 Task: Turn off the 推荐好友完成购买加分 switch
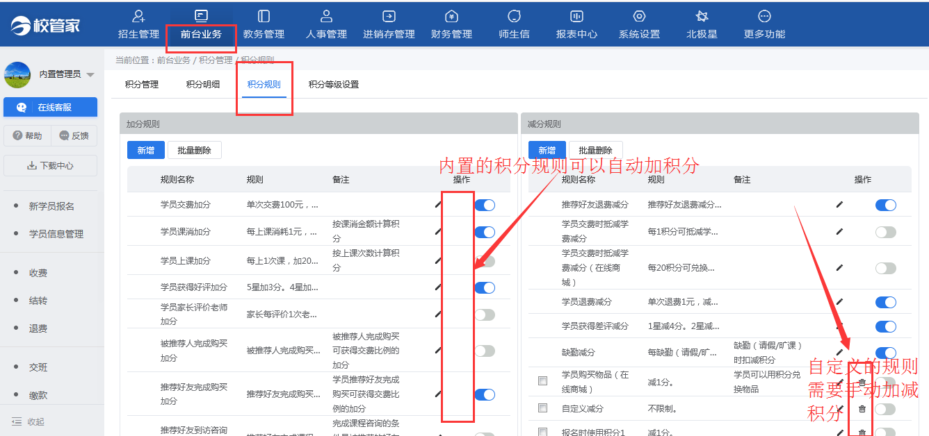(485, 394)
